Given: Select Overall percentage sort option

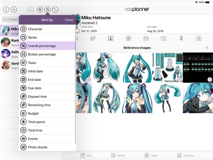Looking at the screenshot, I should click(47, 46).
